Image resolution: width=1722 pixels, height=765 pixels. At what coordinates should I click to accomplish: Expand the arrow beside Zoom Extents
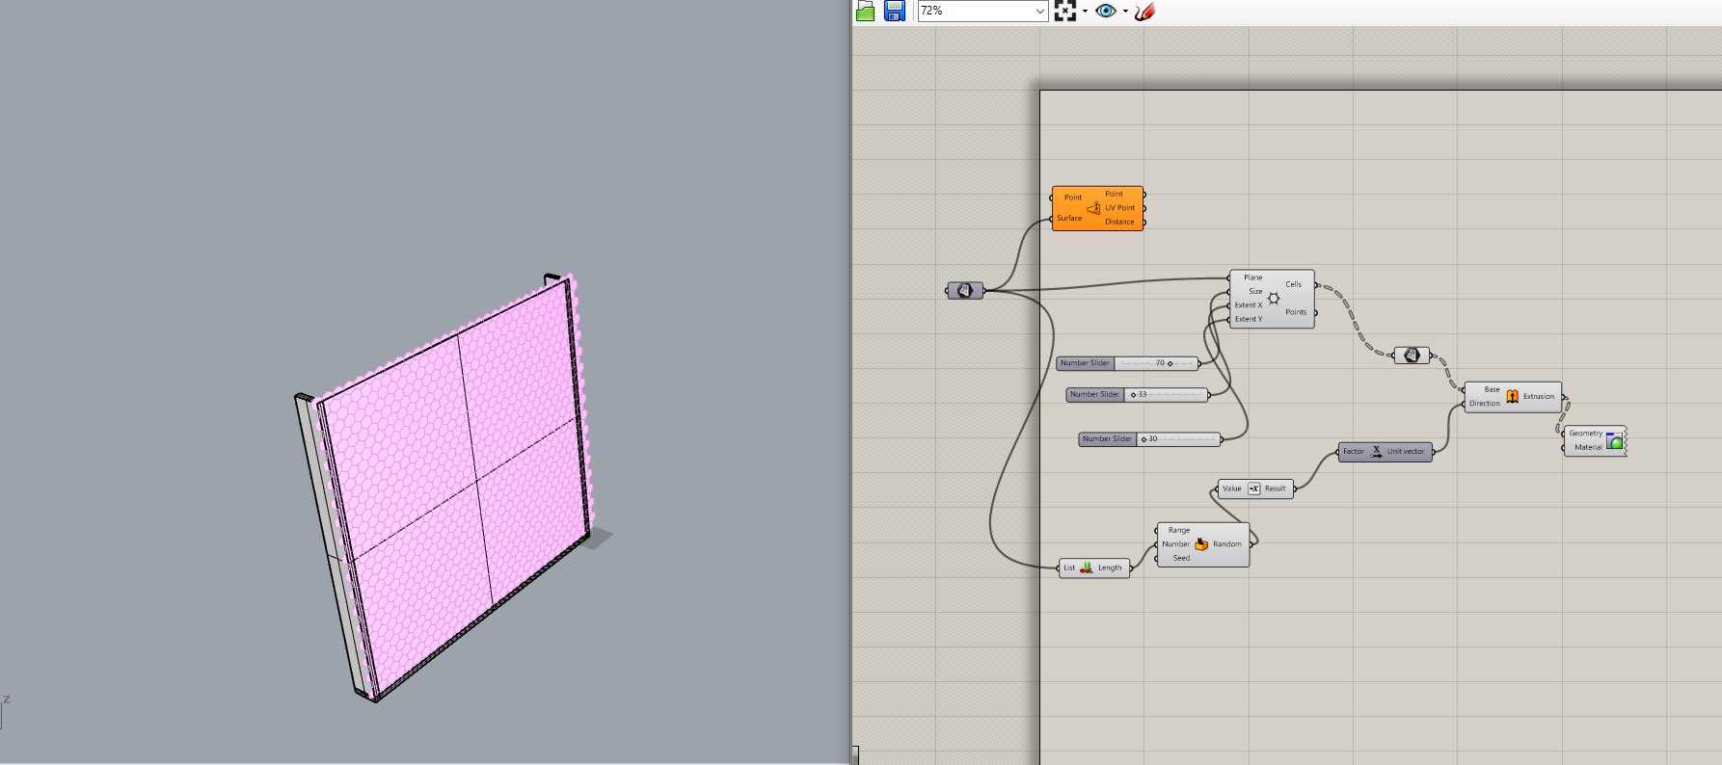click(1085, 12)
